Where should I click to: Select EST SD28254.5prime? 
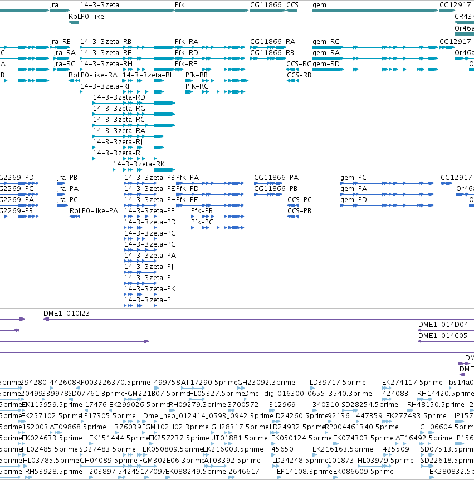(x=370, y=405)
